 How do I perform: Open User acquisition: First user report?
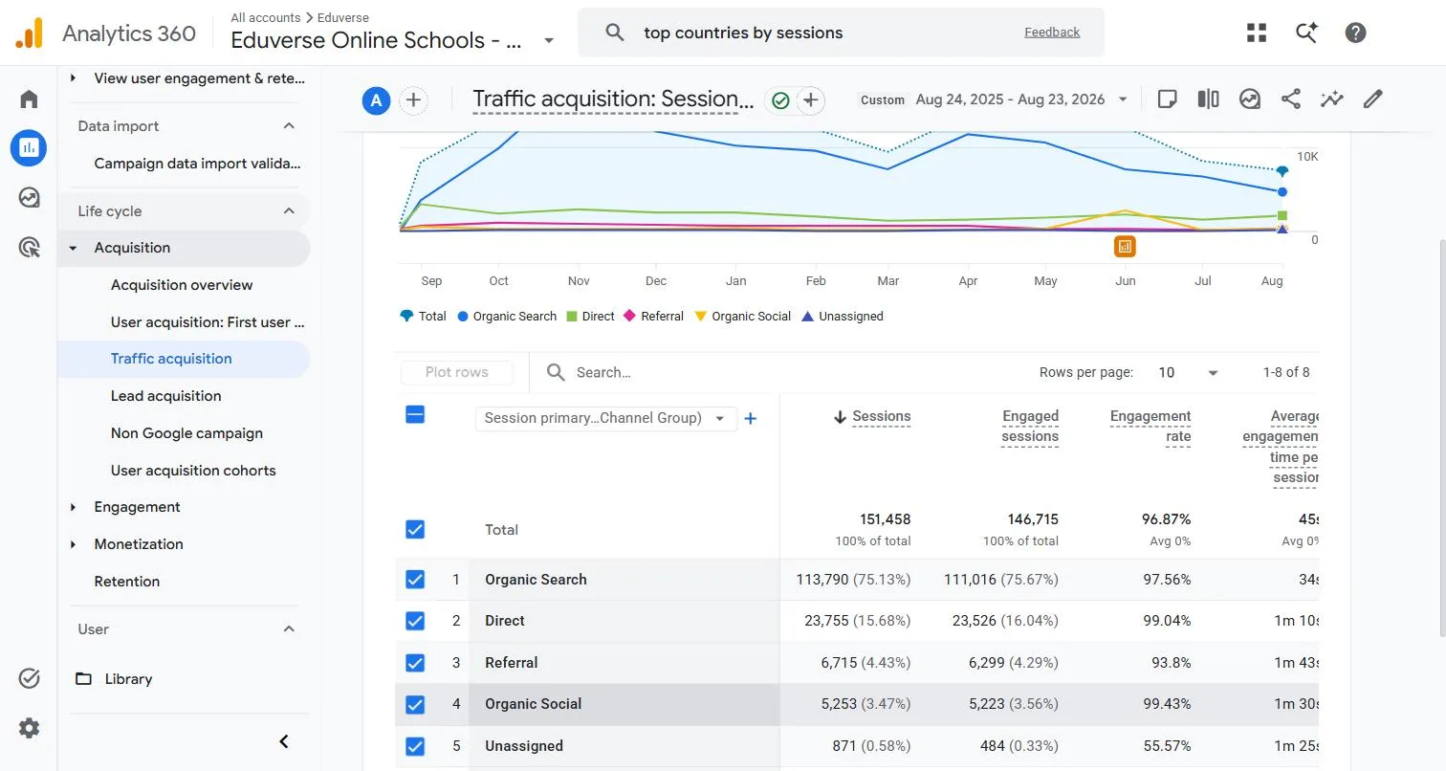[208, 322]
